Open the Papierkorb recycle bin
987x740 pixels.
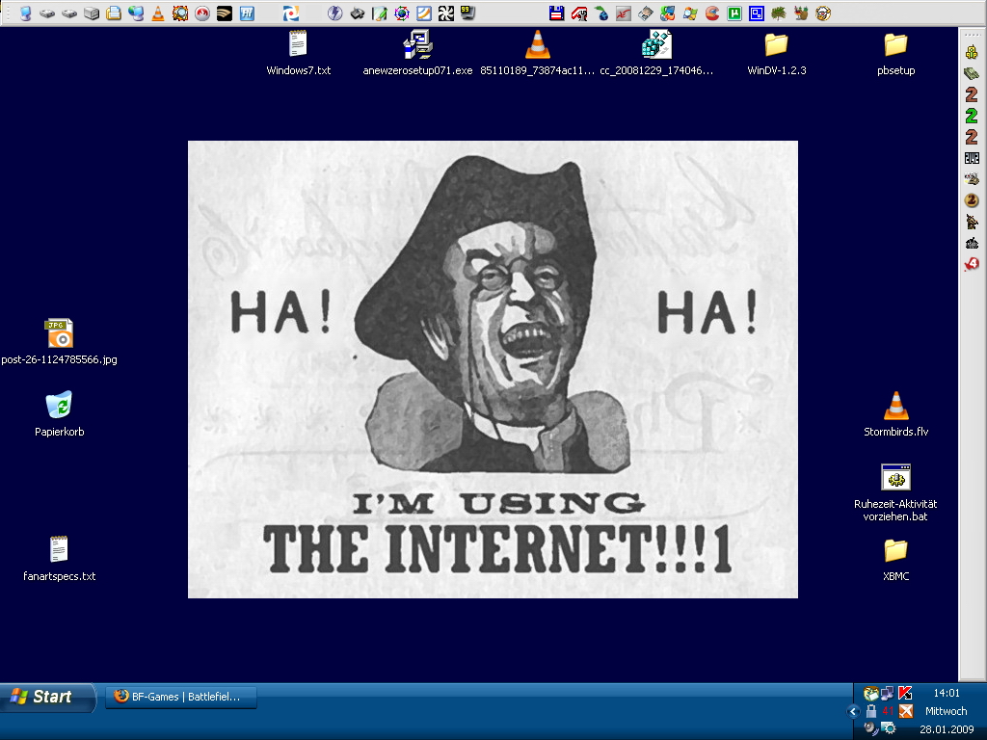pos(59,414)
